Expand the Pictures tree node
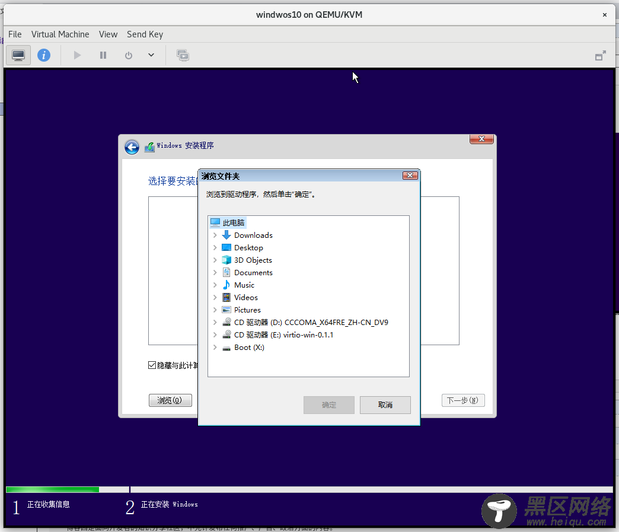Viewport: 619px width, 532px height. point(215,310)
